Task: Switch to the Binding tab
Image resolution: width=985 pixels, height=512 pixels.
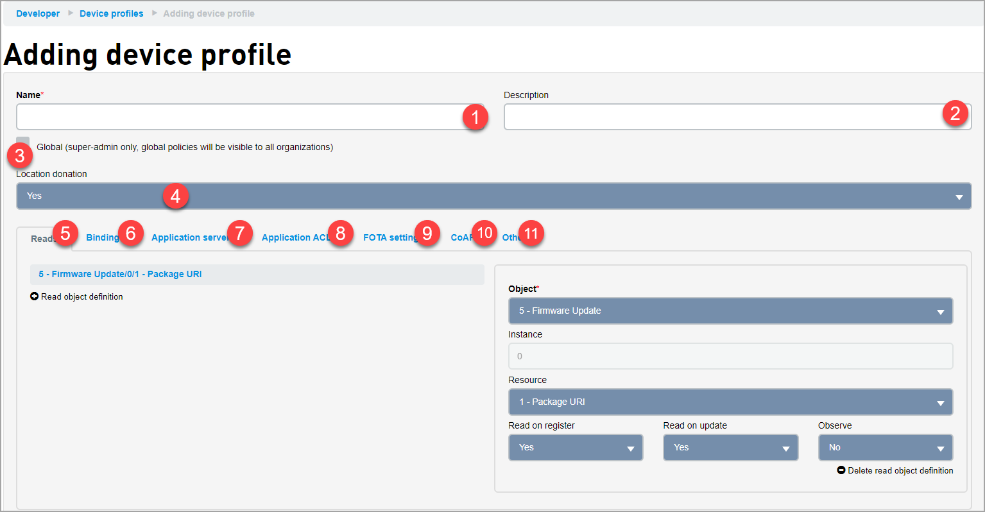Action: point(101,237)
